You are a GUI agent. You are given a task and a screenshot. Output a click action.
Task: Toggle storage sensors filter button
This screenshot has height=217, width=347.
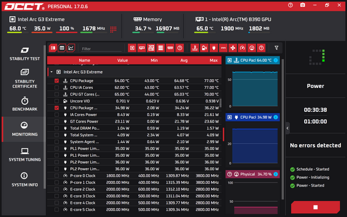(x=160, y=48)
